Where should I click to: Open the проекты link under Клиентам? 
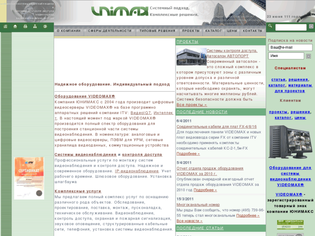(x=278, y=112)
